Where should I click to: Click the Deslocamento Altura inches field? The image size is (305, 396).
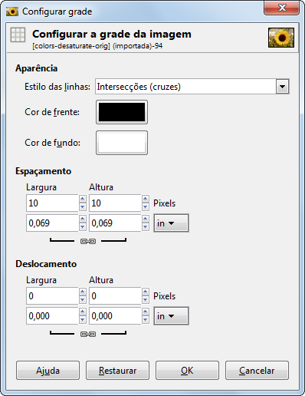click(x=115, y=316)
